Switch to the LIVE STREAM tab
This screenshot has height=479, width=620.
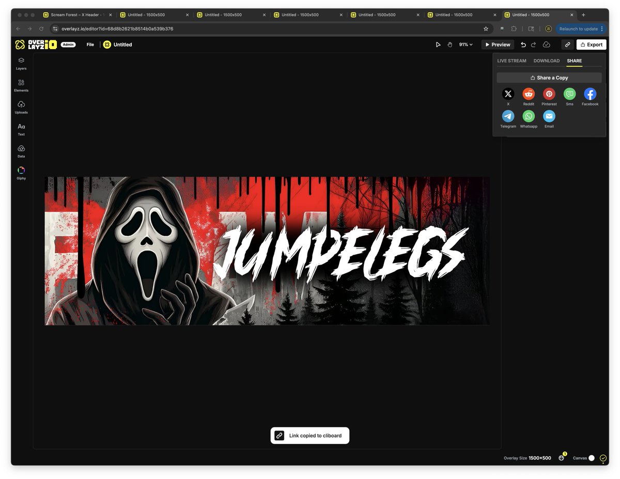click(x=512, y=61)
